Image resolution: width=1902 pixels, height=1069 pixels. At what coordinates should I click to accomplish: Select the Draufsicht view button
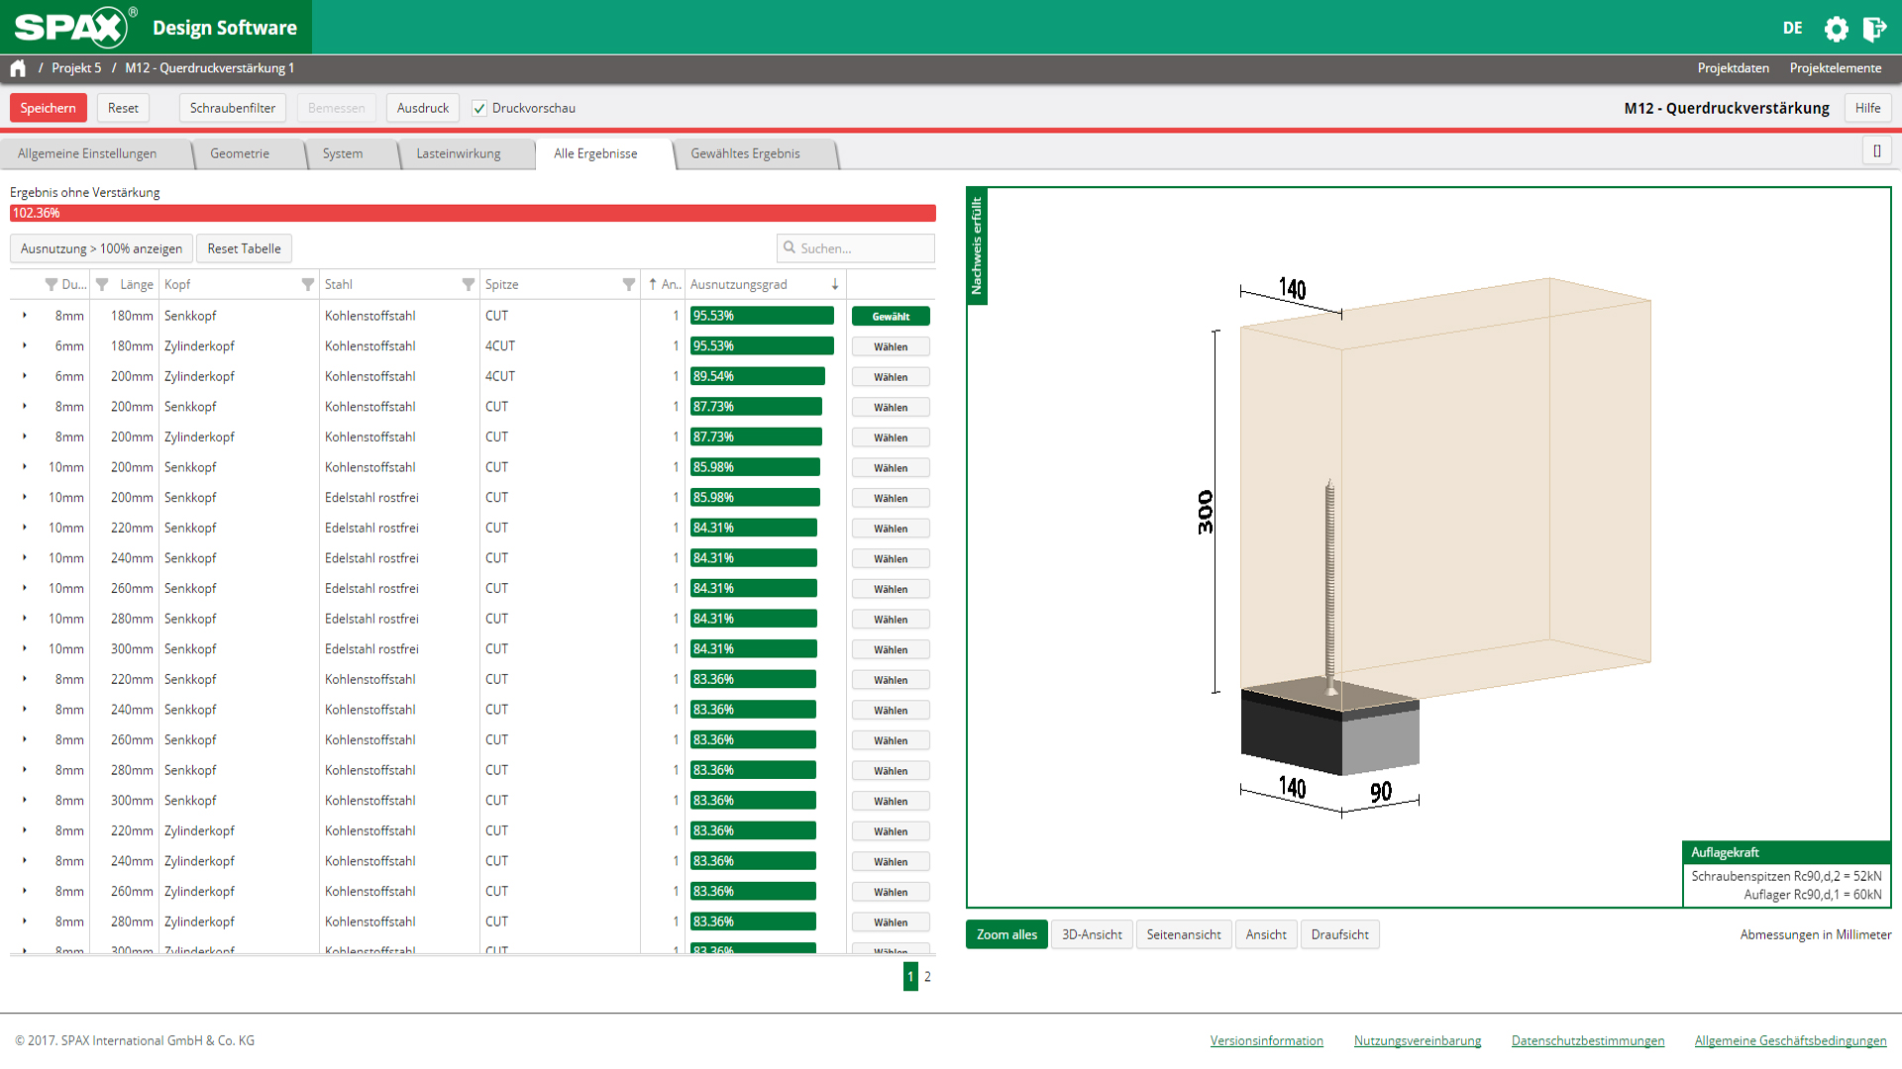click(x=1339, y=934)
